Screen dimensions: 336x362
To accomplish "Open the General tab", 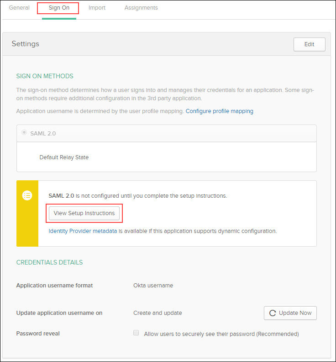I will point(19,8).
